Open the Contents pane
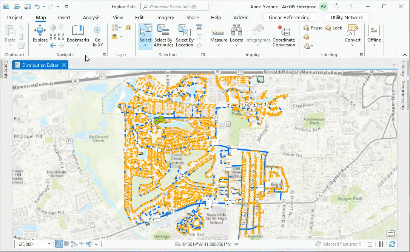 6,69
